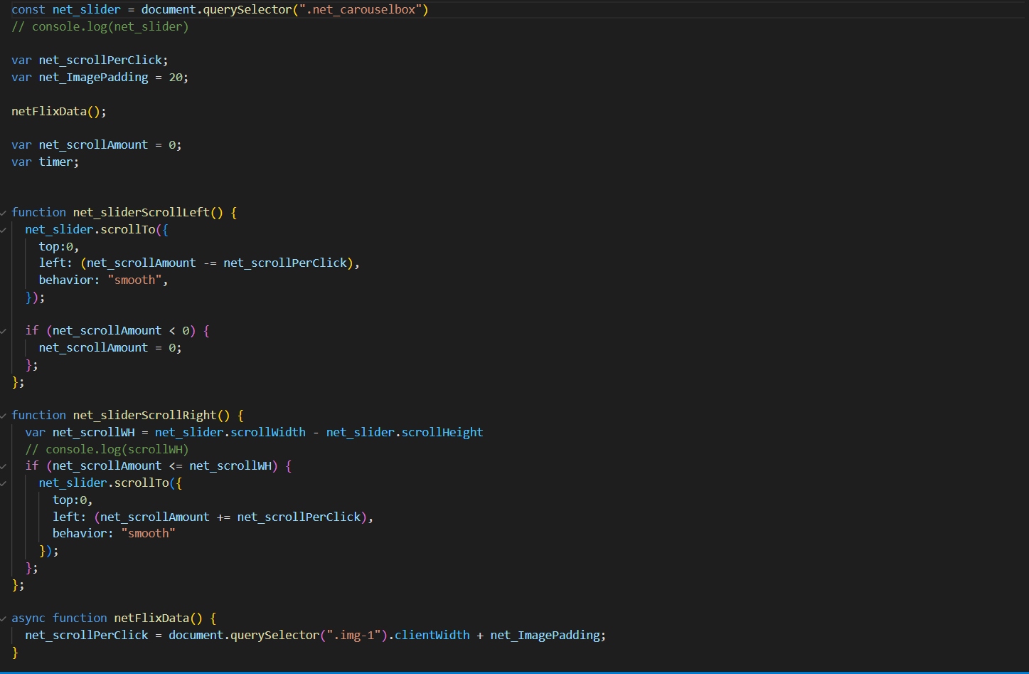Click 'top:0,' inside net_sliderScrollRight

[x=73, y=500]
